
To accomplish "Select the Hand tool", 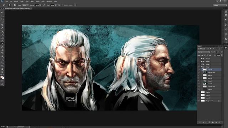I will (x=2, y=69).
